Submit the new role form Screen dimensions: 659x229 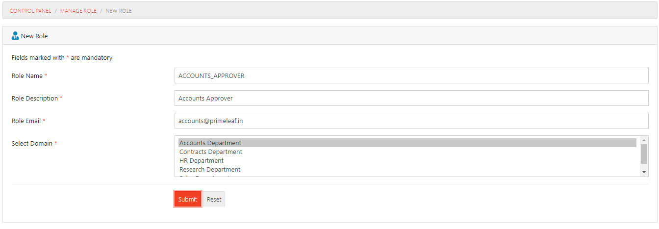187,199
